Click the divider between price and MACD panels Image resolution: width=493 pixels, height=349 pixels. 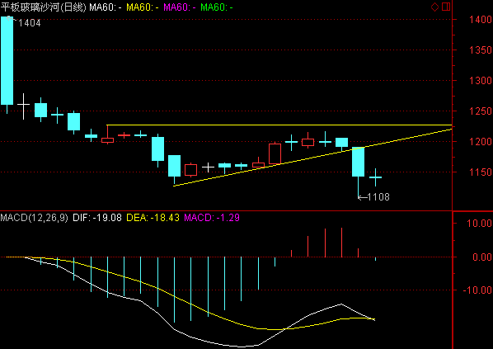point(226,210)
